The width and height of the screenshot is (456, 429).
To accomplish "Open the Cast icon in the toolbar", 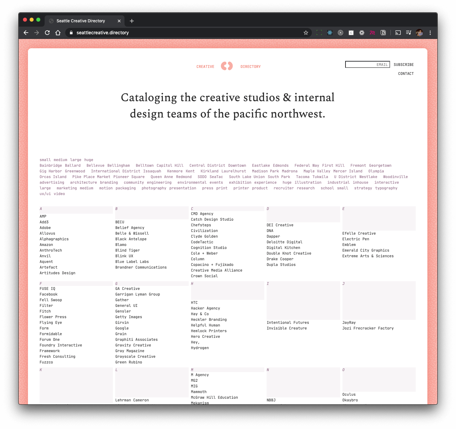I will (398, 33).
